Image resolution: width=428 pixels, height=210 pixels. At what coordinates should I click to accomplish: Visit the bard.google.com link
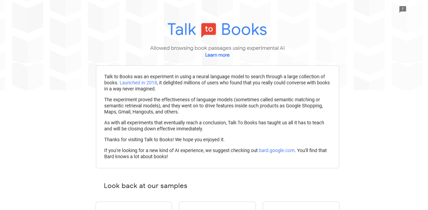tap(277, 150)
